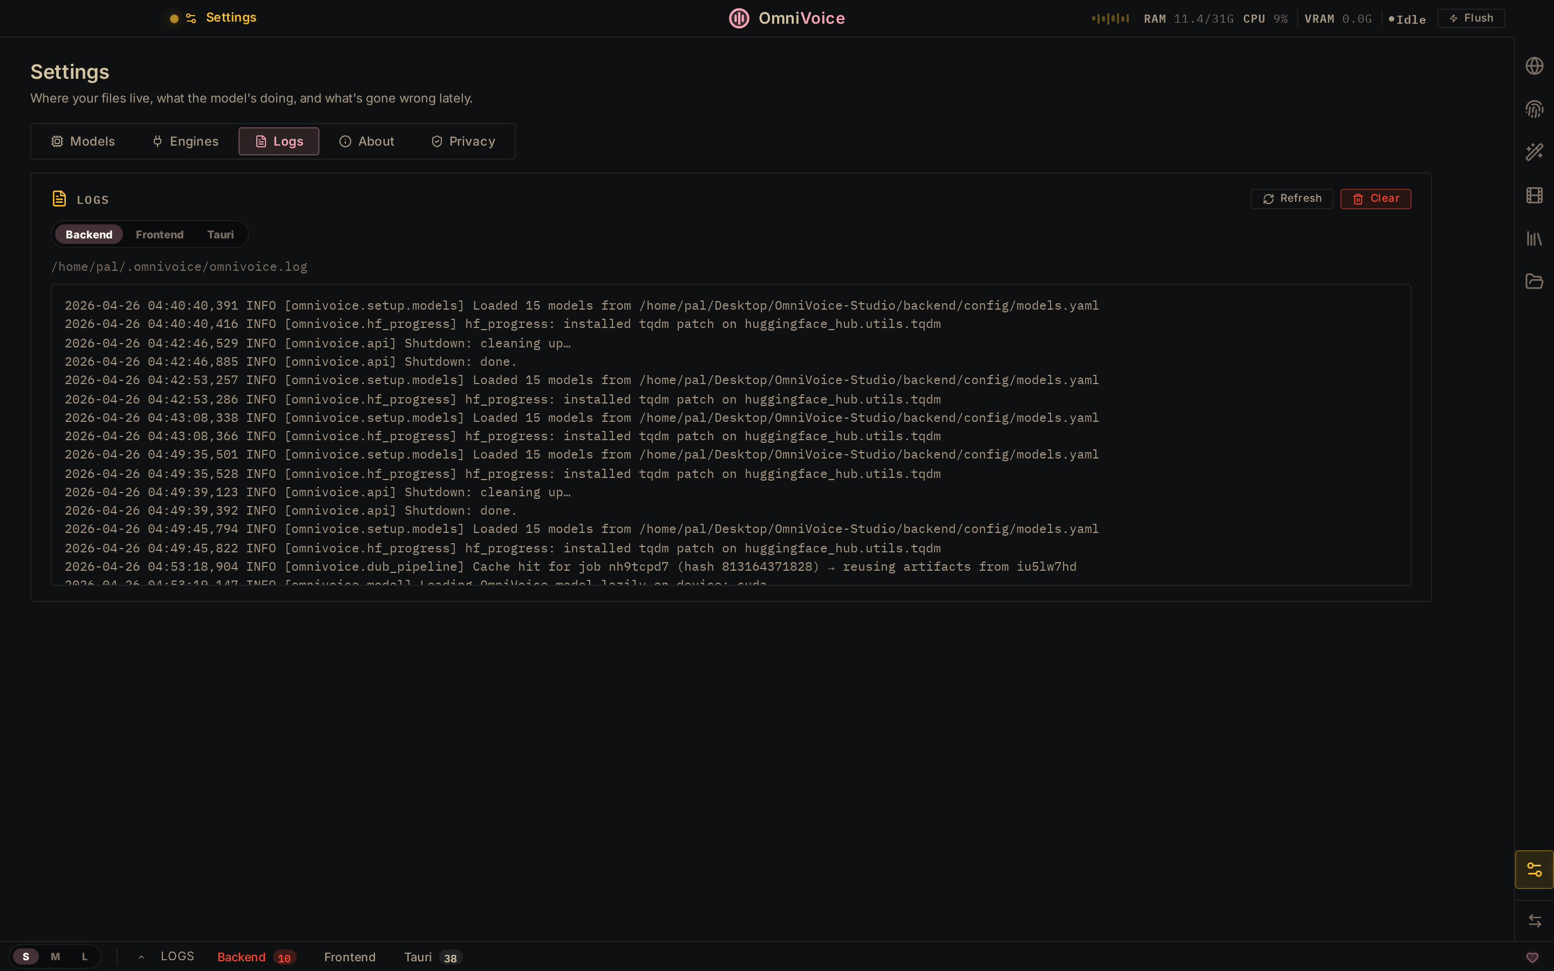Select the fingerprint icon in the sidebar
This screenshot has height=971, width=1554.
(x=1535, y=108)
